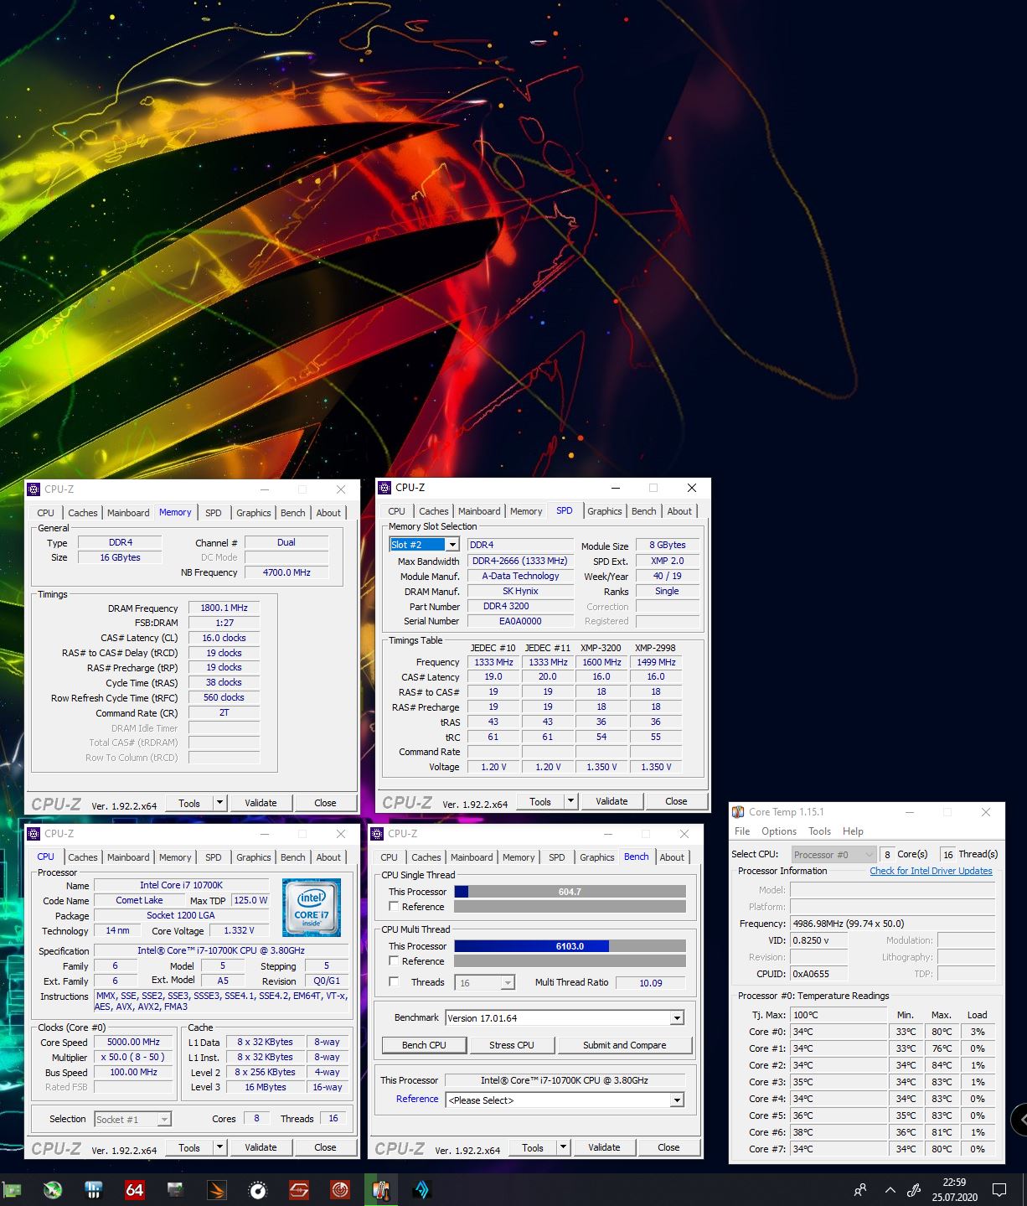Switch to Mainboard tab in the Memory window
This screenshot has width=1027, height=1206.
click(128, 513)
